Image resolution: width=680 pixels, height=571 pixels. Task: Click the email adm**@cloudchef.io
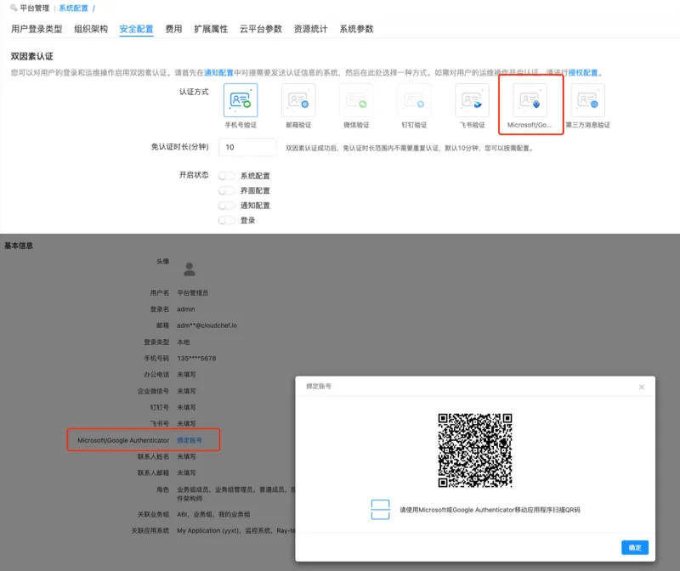coord(207,325)
